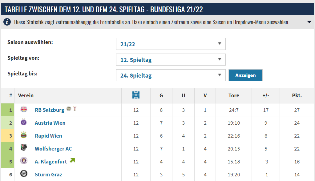
Task: Open the Saison auswählen 21/22 dropdown
Action: click(x=171, y=44)
